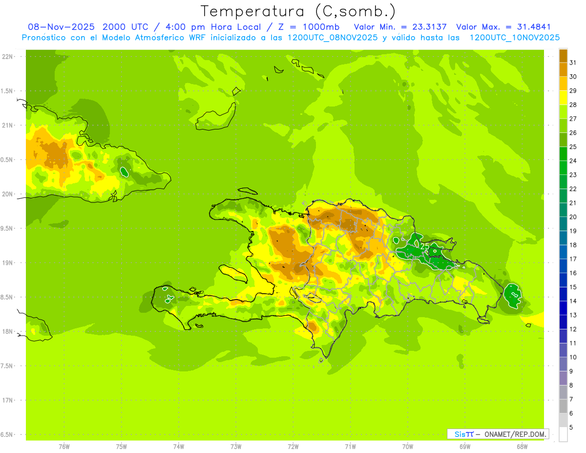This screenshot has height=453, width=586.
Task: Click the '76W' longitude label
Action: point(64,447)
